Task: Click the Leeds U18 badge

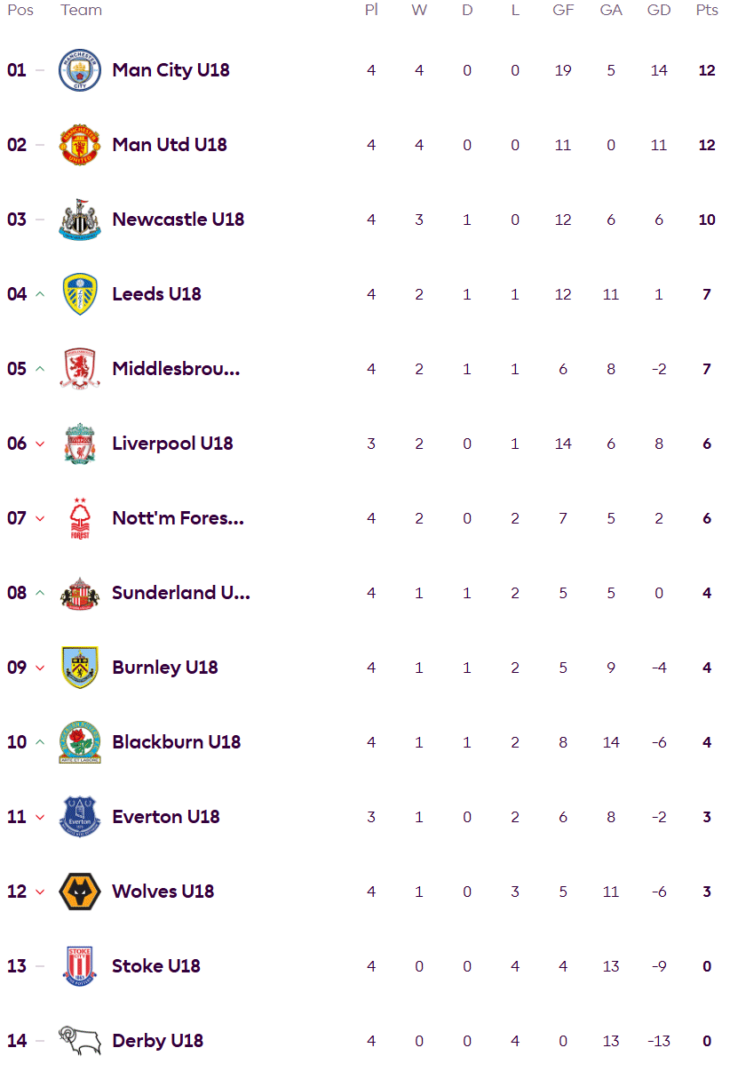Action: coord(80,294)
